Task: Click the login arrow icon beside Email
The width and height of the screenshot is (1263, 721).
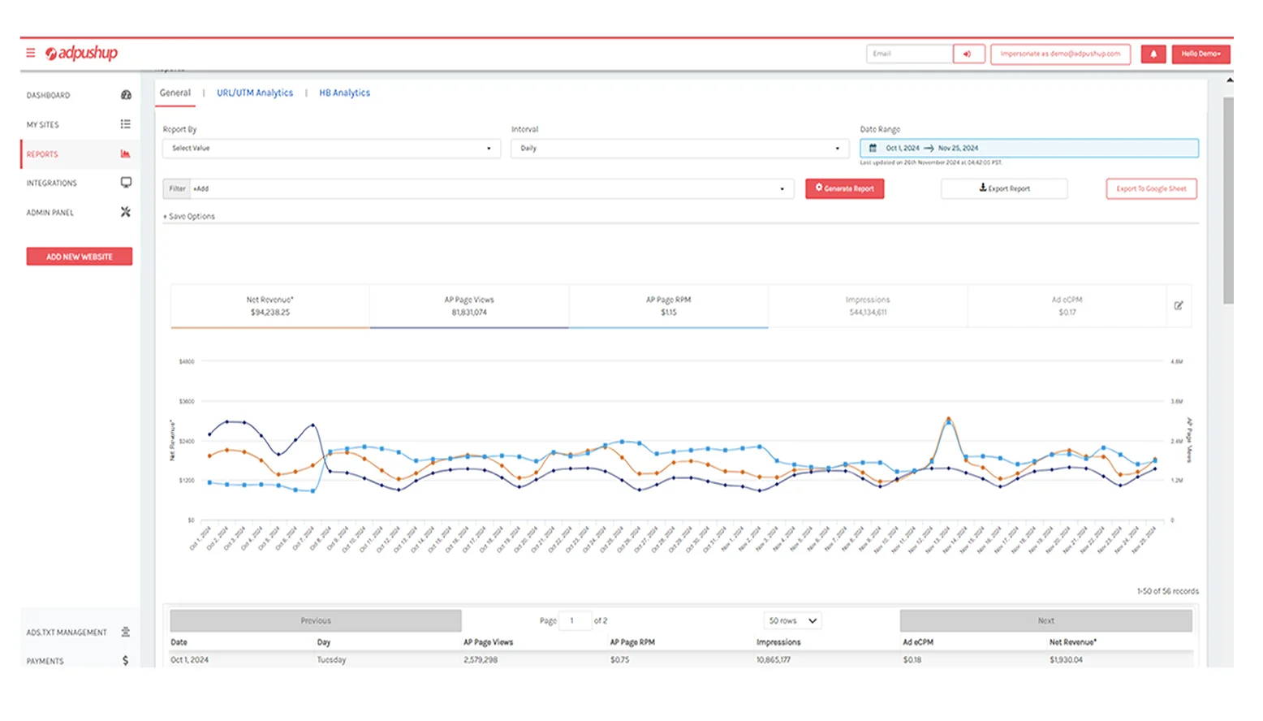Action: [x=968, y=54]
